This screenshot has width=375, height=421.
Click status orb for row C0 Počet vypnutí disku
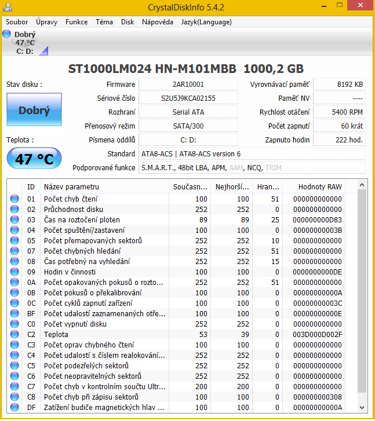click(14, 324)
